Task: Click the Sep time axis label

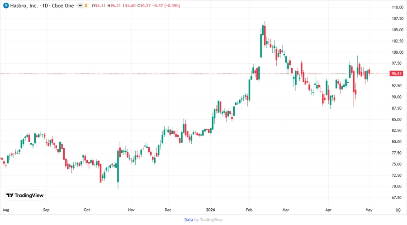Action: (46, 210)
